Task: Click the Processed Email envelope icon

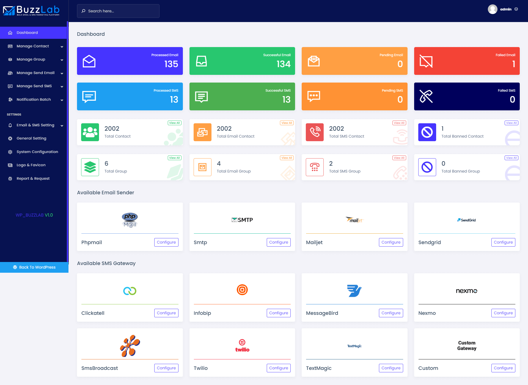Action: pos(89,61)
